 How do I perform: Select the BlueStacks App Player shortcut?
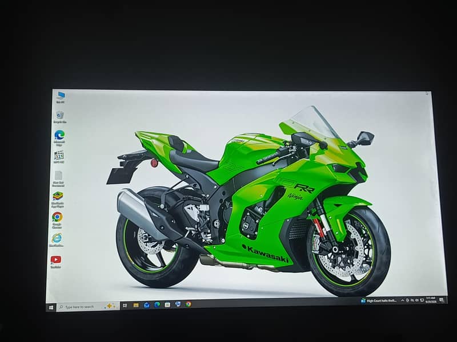58,200
